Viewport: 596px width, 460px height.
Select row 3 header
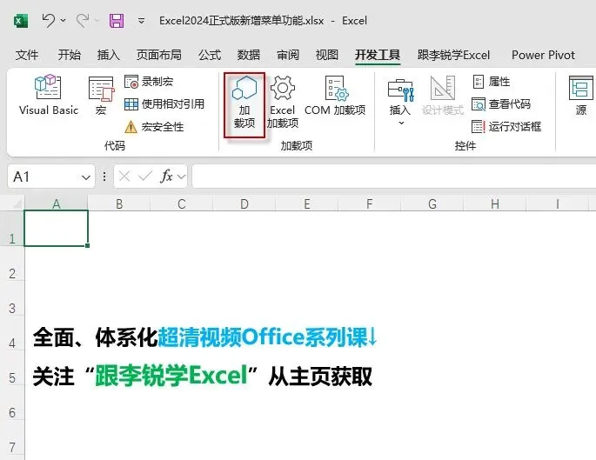12,298
